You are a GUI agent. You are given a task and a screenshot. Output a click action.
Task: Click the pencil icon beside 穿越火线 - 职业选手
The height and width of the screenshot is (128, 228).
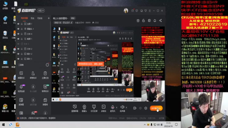72,23
